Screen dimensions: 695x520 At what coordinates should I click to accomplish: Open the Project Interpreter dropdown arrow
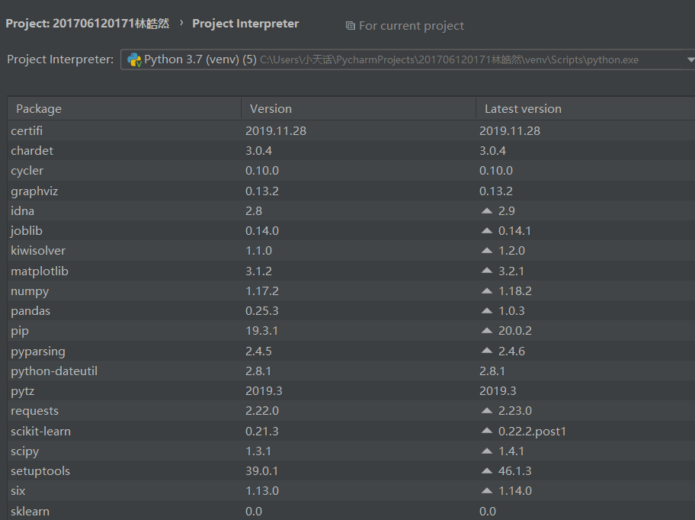[690, 59]
